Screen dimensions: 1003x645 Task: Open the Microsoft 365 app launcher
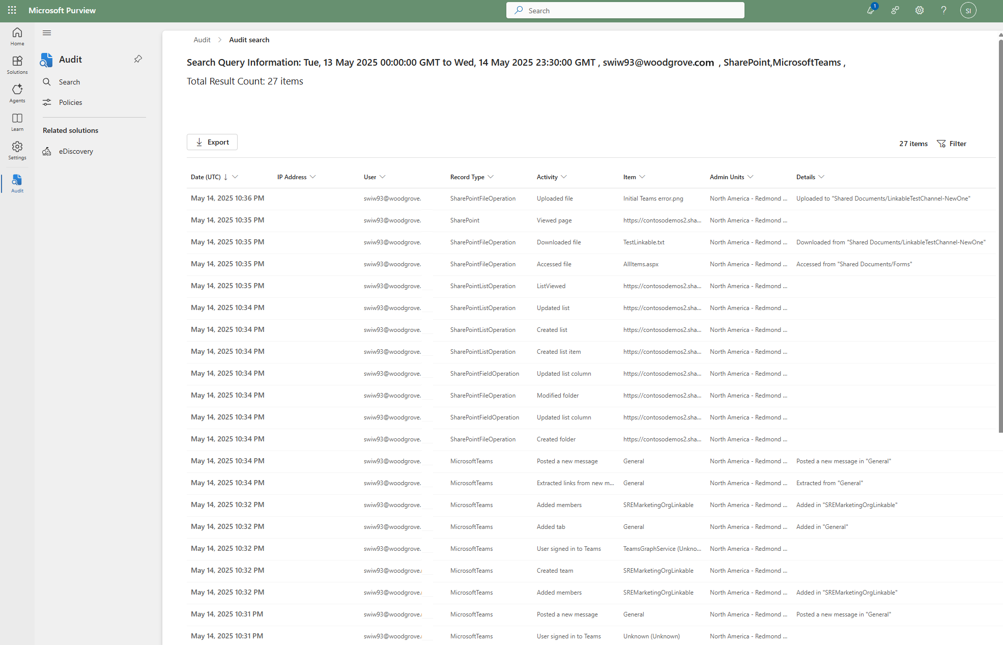(x=11, y=10)
